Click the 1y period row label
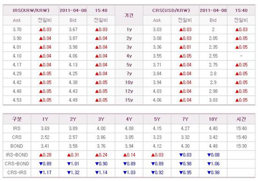 tap(129, 30)
